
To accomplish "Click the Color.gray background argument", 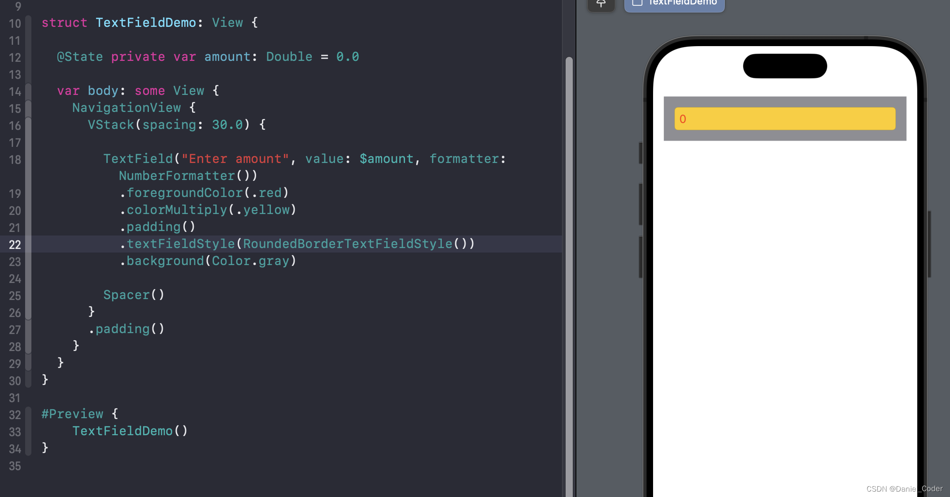I will [x=251, y=261].
